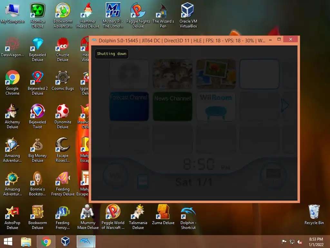Open Mystery PI The Lottery shortcut
The image size is (330, 248).
click(x=113, y=15)
